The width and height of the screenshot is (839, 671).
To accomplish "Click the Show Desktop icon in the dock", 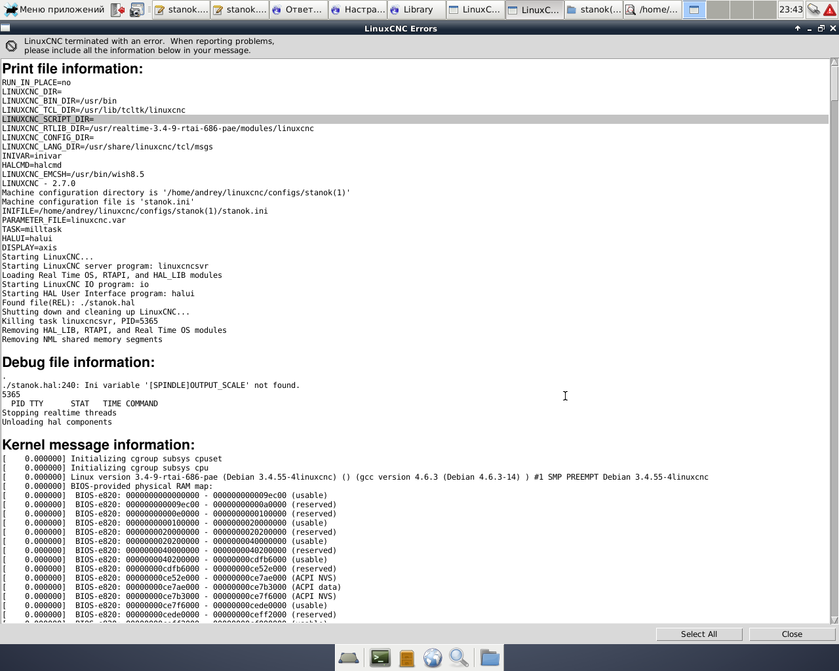I will pyautogui.click(x=348, y=657).
